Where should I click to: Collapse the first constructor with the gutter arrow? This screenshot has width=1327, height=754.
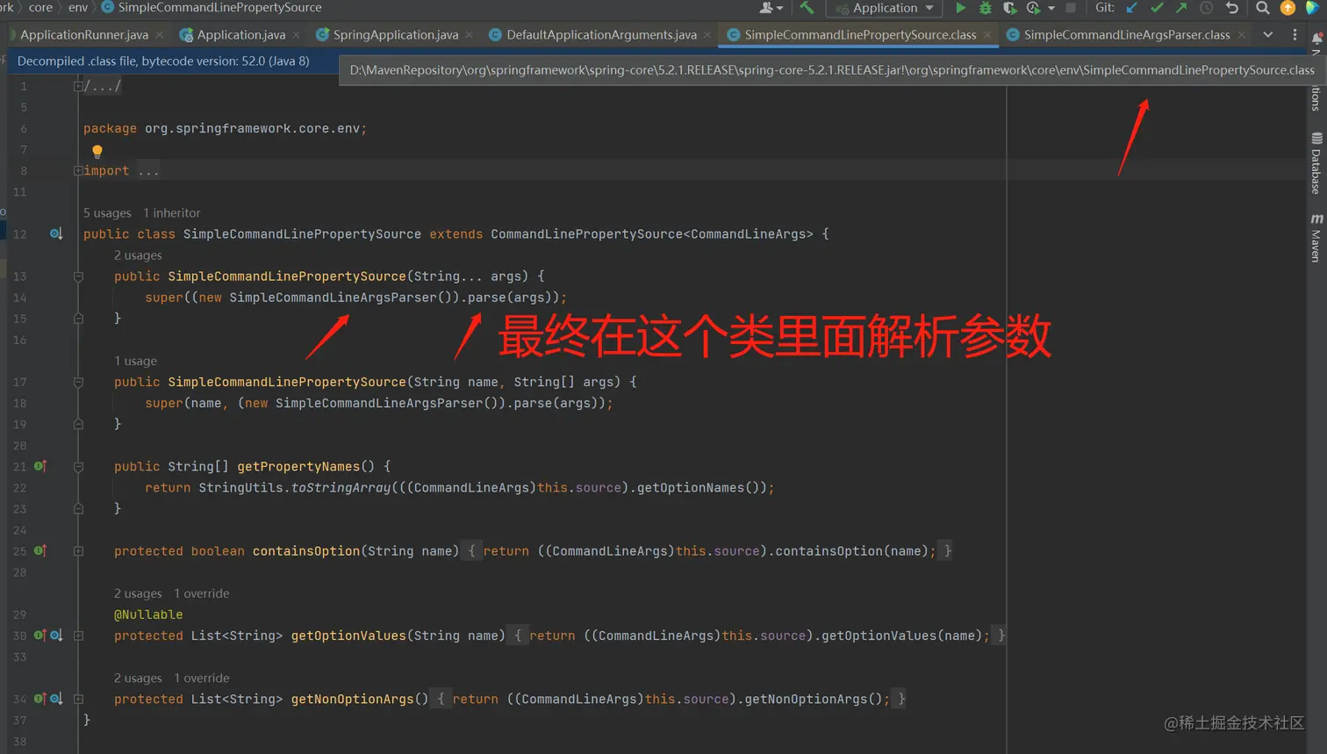(x=77, y=276)
